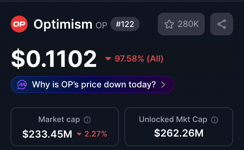The height and width of the screenshot is (150, 244).
Task: Open the Market cap info tooltip icon
Action: pyautogui.click(x=87, y=120)
